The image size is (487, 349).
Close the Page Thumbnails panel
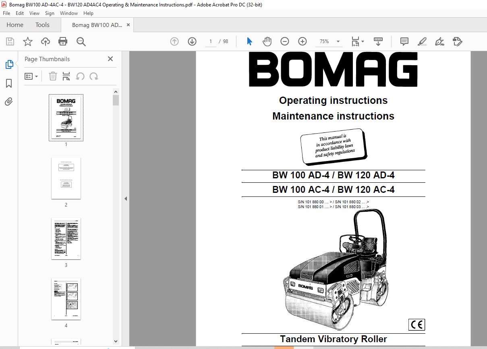[x=110, y=59]
